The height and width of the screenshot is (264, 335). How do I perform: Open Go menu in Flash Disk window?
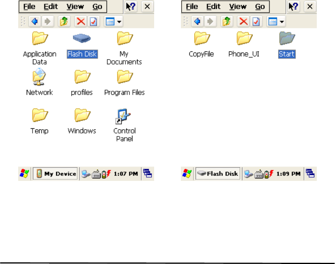coord(260,7)
